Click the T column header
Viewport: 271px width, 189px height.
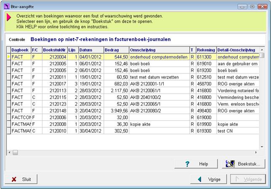(x=193, y=50)
